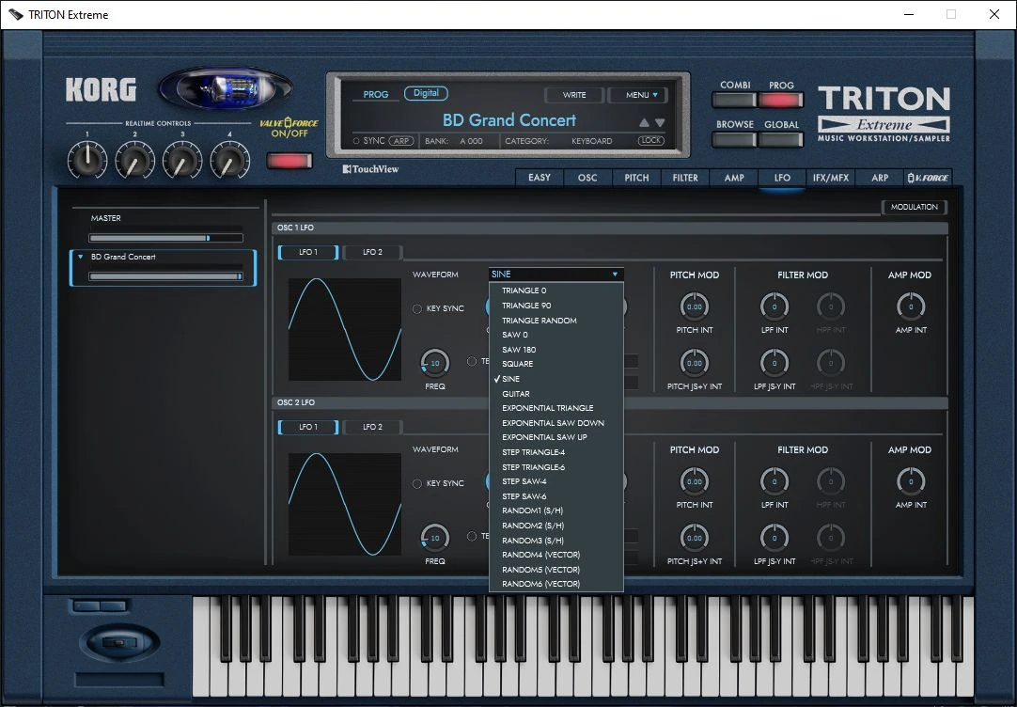The height and width of the screenshot is (707, 1017).
Task: Close the SINE waveform dropdown in OSC 1
Action: click(555, 275)
